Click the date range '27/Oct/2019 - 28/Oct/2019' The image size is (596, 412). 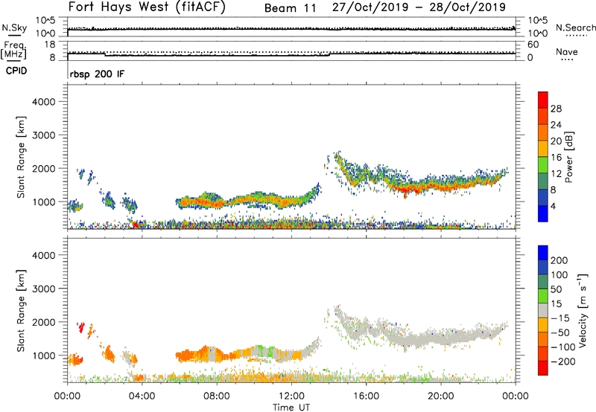pos(419,7)
